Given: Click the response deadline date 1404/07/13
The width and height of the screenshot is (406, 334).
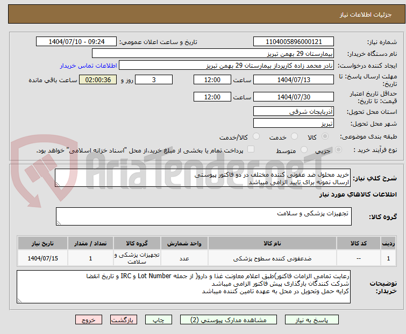Looking at the screenshot, I should 294,79.
